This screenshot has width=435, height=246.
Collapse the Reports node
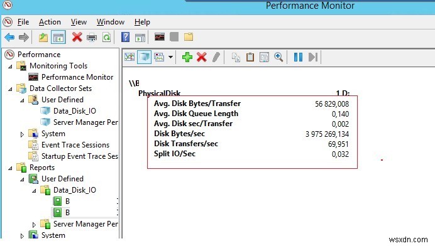click(x=10, y=168)
